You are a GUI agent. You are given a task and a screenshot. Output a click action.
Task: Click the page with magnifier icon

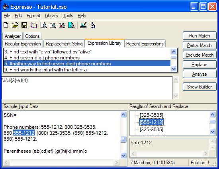(43, 25)
